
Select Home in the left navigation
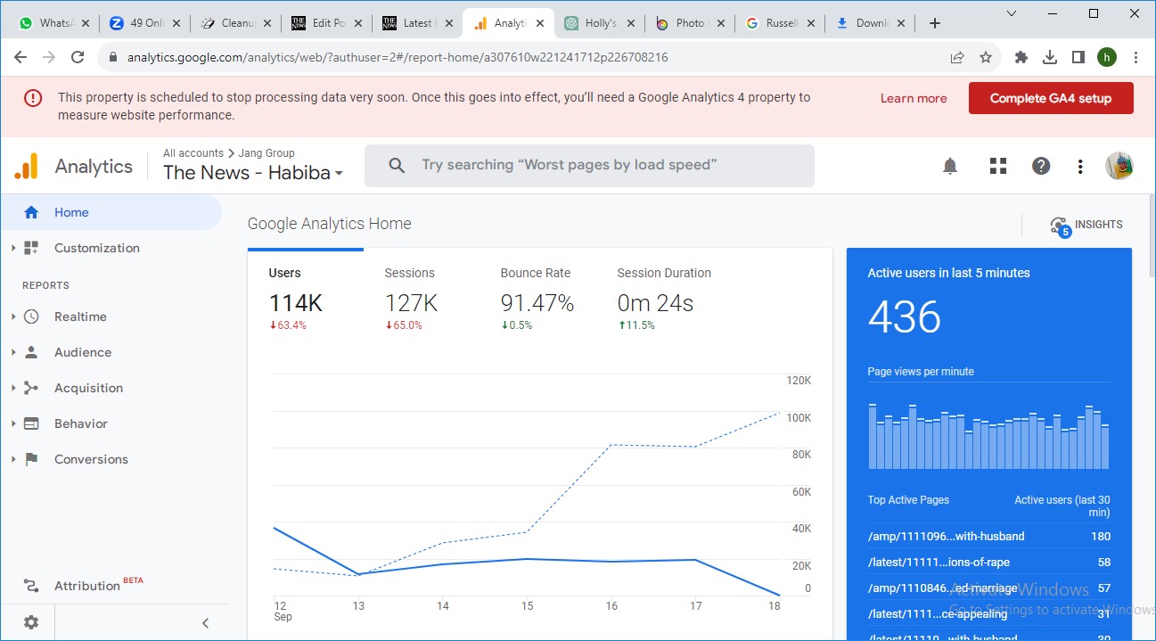pyautogui.click(x=71, y=212)
